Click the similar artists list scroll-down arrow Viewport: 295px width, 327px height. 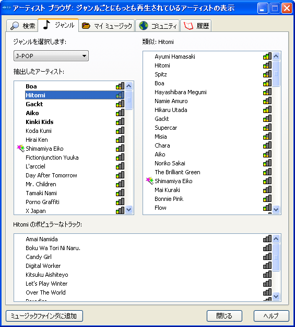click(276, 209)
